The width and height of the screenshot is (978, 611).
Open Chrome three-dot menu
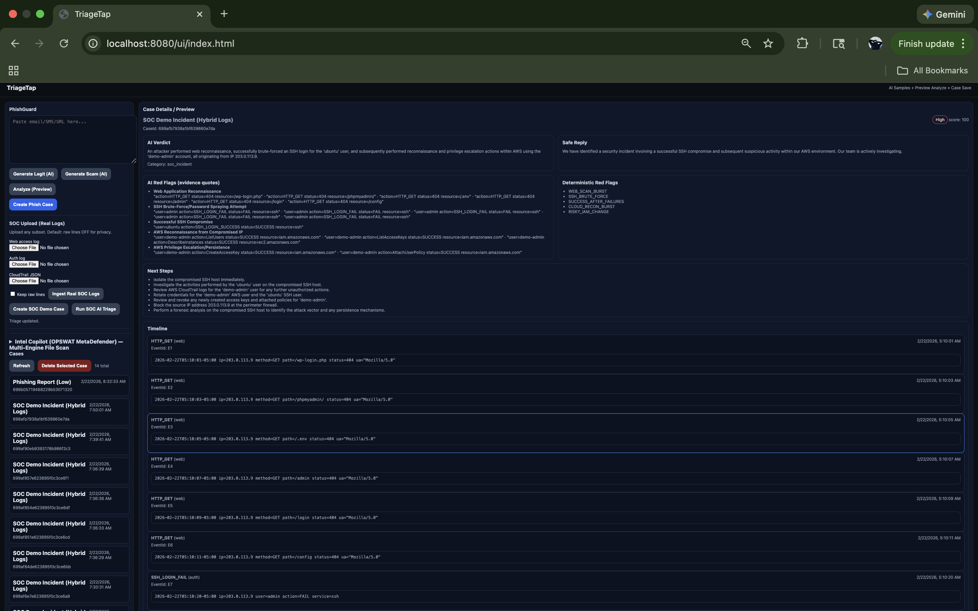pos(963,44)
